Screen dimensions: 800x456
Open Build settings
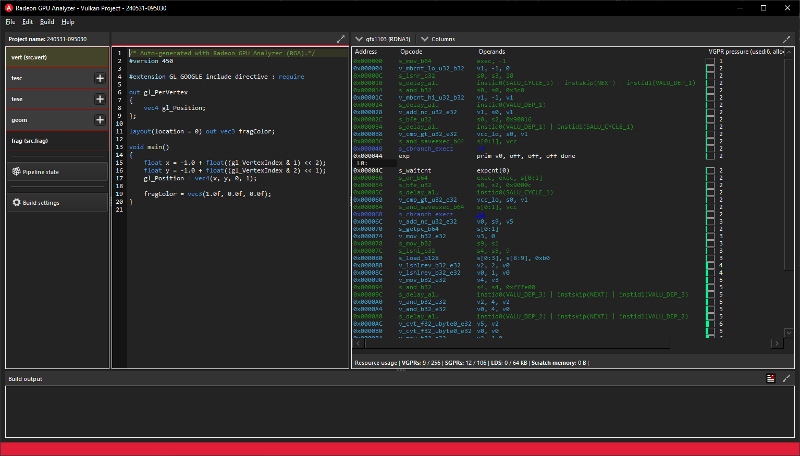[x=57, y=202]
